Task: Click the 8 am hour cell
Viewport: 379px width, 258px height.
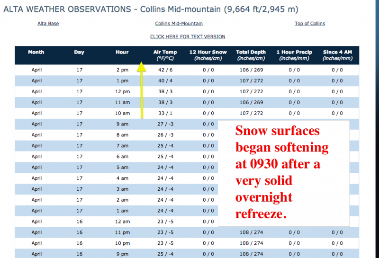Action: point(122,135)
